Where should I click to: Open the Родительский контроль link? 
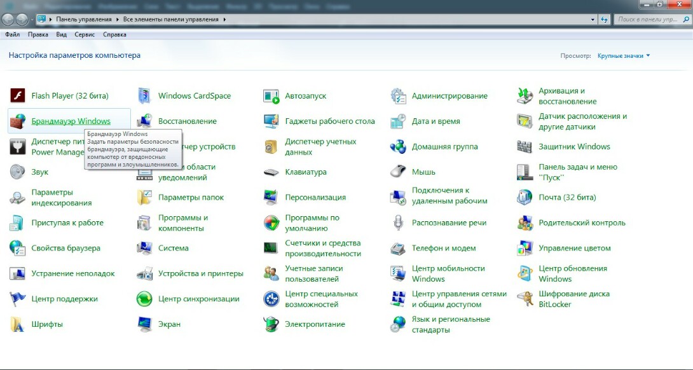(582, 223)
